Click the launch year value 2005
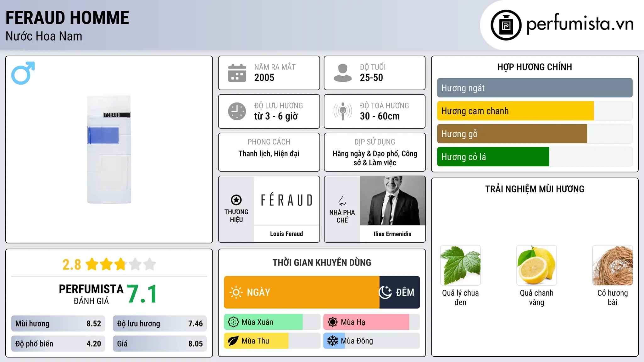The height and width of the screenshot is (362, 644). pos(264,78)
